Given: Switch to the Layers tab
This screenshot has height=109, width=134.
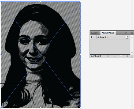Looking at the screenshot, I should click(x=95, y=33).
